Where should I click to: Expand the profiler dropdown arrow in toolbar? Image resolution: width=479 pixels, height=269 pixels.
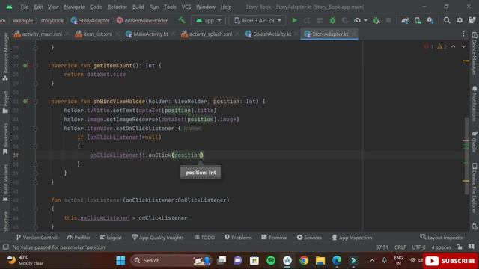coord(366,20)
